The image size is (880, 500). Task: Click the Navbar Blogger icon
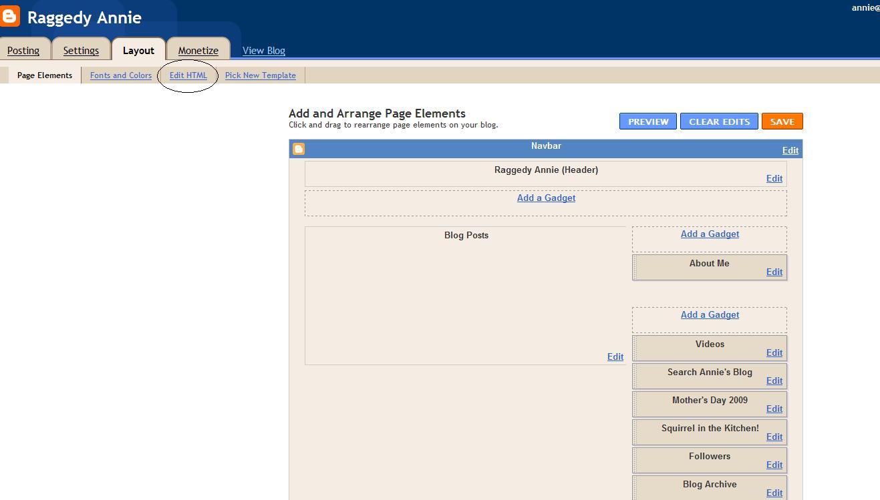click(299, 149)
